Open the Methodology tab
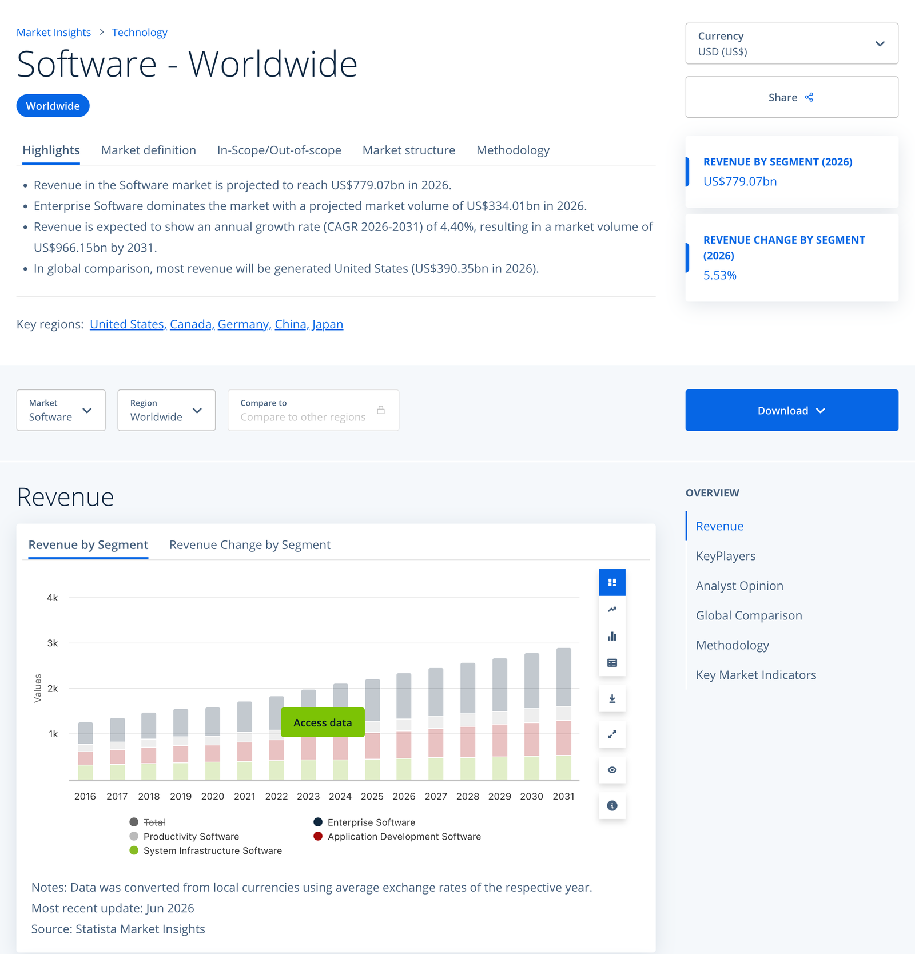 click(513, 150)
